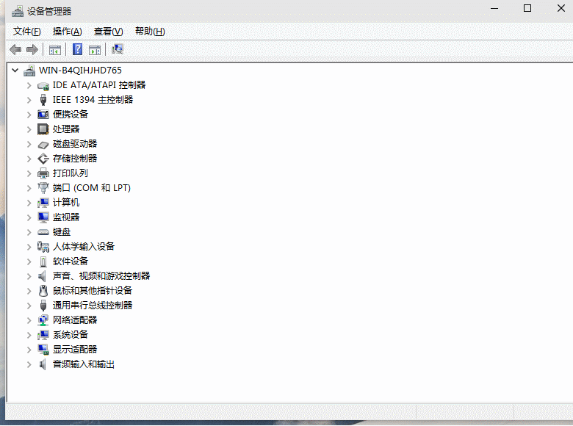
Task: Open the blue question mark Help icon
Action: click(x=77, y=49)
